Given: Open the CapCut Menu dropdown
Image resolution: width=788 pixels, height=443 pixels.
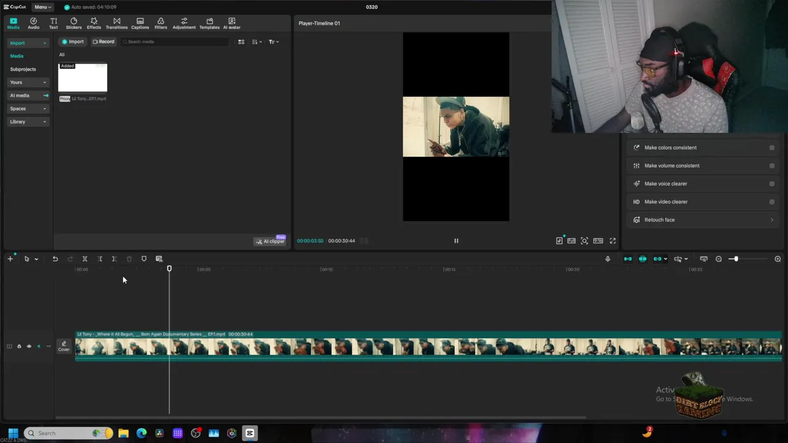Looking at the screenshot, I should pos(42,7).
